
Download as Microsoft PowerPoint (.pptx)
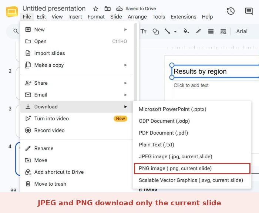pos(192,109)
